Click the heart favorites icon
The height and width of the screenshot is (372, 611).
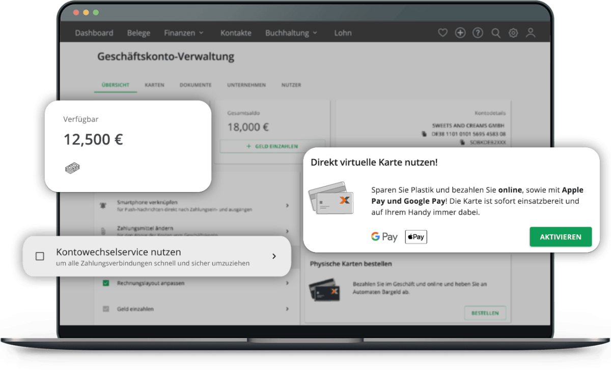[443, 33]
